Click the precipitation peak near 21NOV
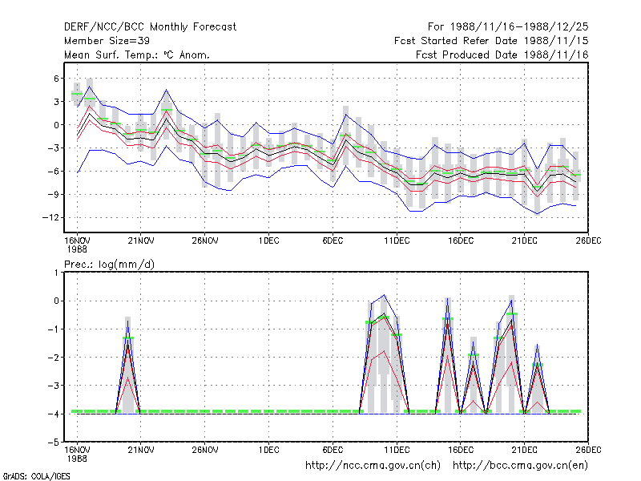Screen dimensions: 641x481 coord(128,321)
